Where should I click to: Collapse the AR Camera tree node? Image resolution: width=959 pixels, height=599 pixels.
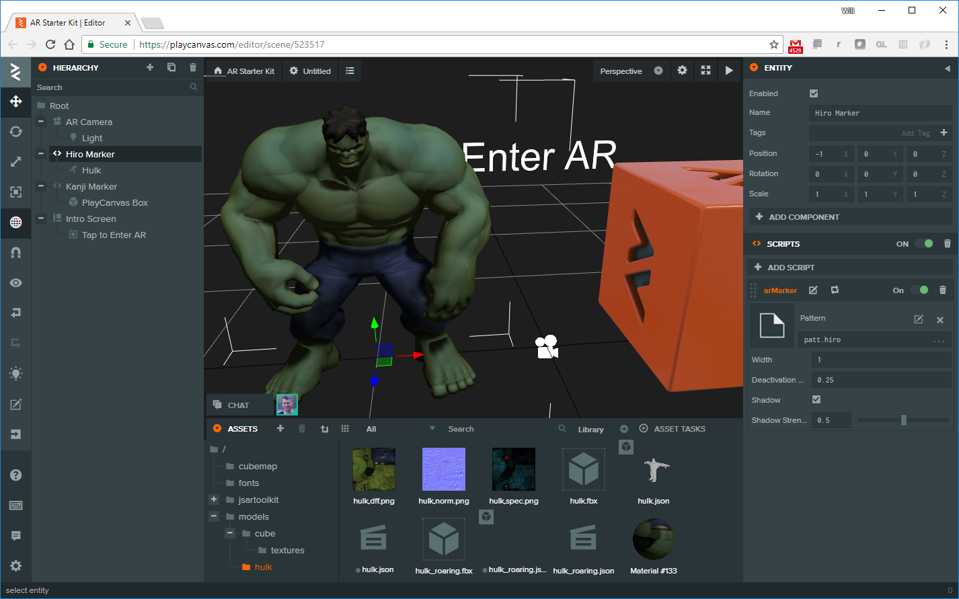41,122
